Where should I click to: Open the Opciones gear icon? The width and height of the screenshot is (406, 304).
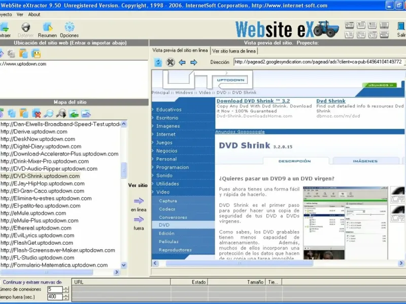point(70,27)
